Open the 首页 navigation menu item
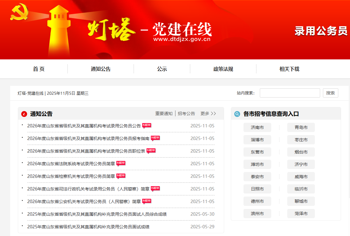Viewport: 350px width, 236px height. tap(39, 69)
